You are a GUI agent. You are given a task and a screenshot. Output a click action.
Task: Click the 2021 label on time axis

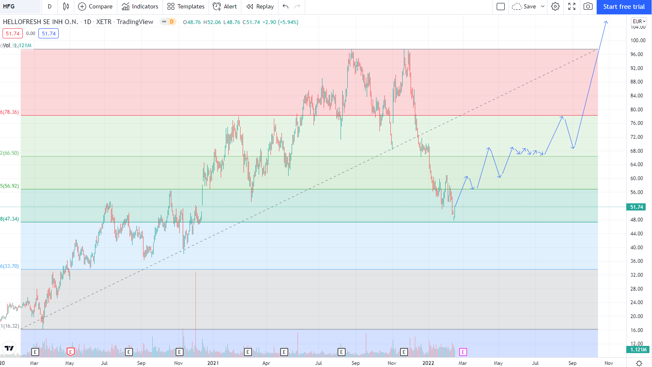[213, 363]
